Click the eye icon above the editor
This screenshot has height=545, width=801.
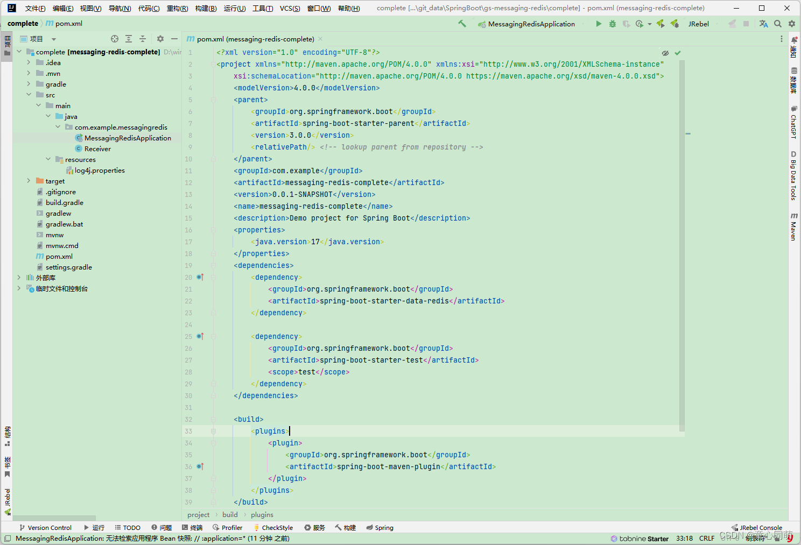pyautogui.click(x=665, y=53)
